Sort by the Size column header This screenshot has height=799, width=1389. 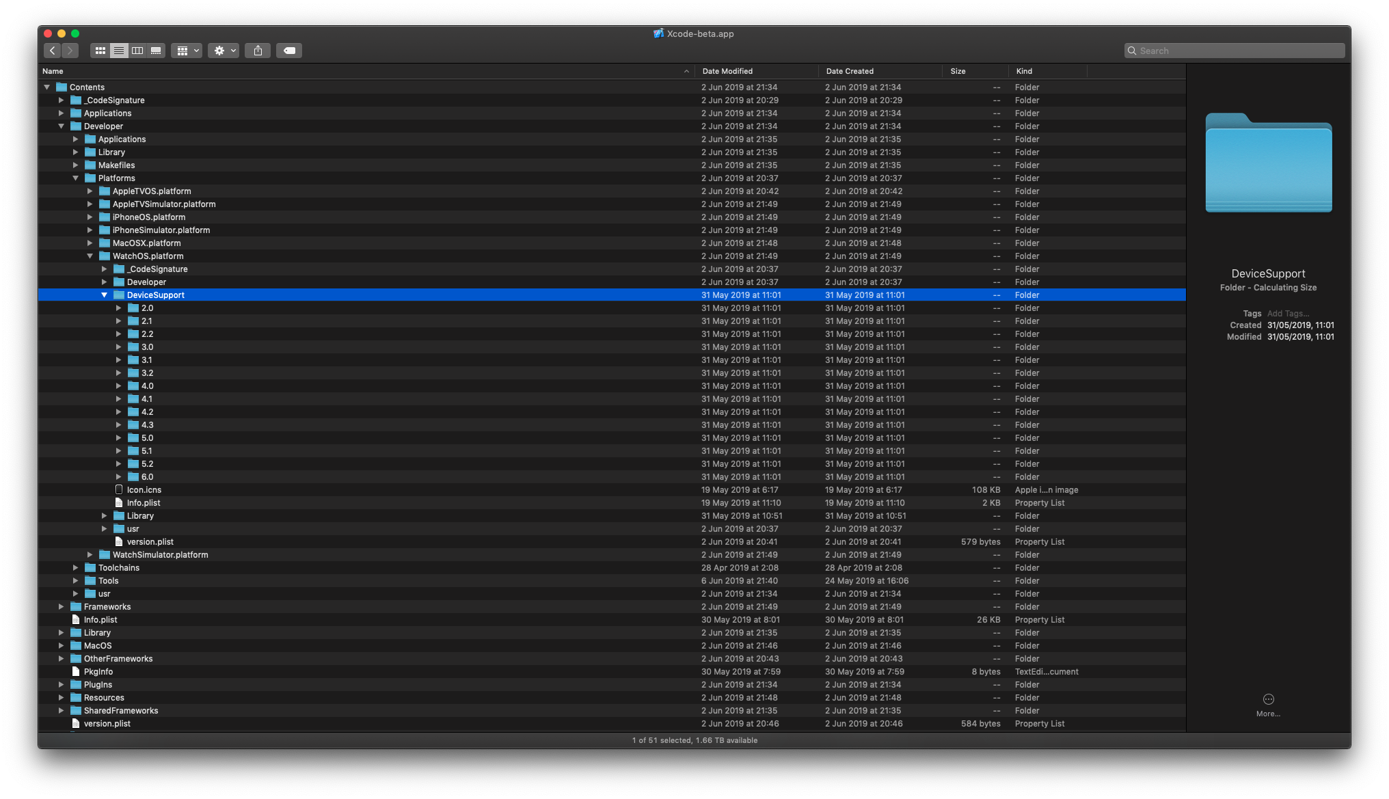click(x=958, y=71)
